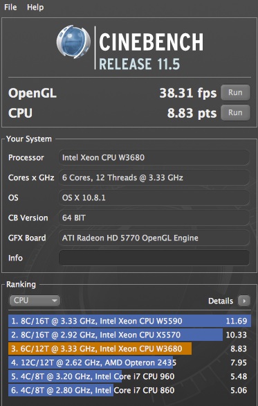Click the Info text field
The width and height of the screenshot is (258, 406).
tap(154, 258)
